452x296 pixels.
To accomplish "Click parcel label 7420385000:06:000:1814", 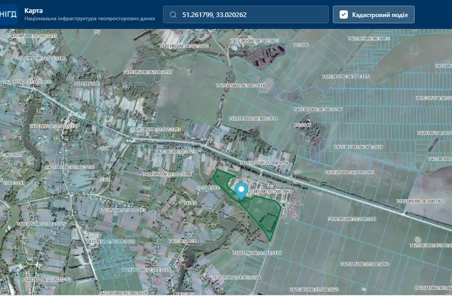I will point(253,118).
